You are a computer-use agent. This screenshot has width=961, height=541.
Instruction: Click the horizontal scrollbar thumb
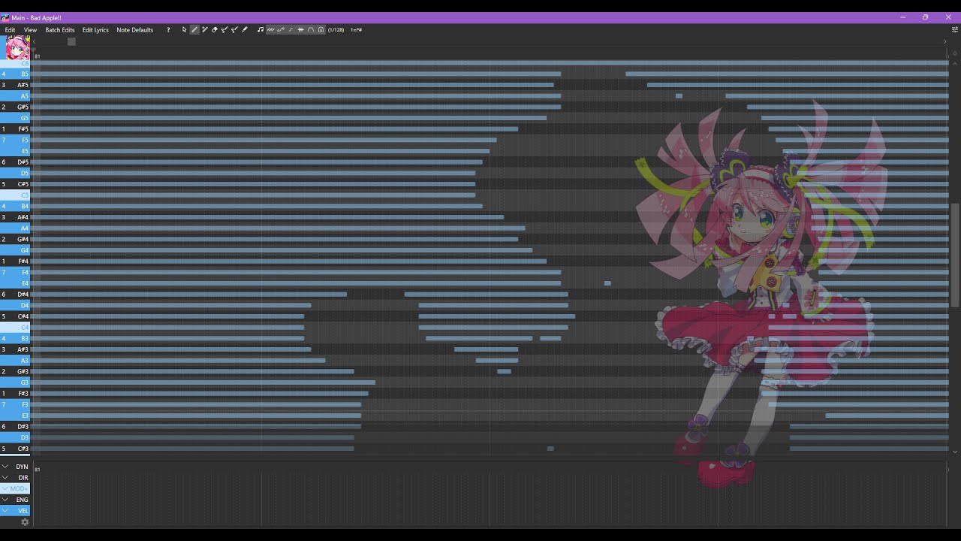71,41
